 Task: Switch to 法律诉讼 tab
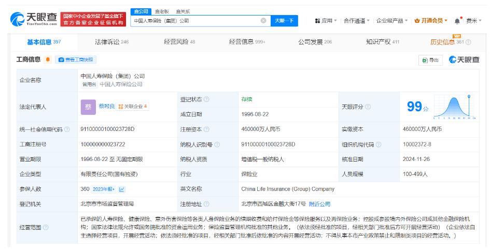coord(112,42)
